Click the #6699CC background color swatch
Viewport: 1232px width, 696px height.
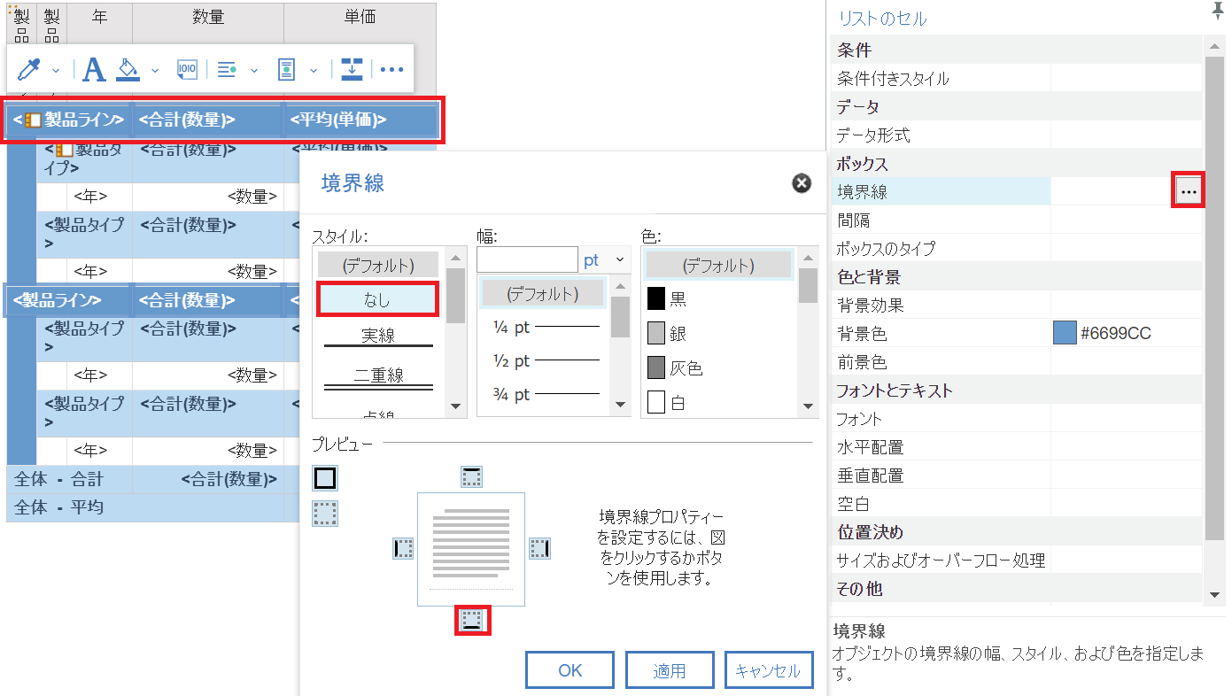(1064, 334)
